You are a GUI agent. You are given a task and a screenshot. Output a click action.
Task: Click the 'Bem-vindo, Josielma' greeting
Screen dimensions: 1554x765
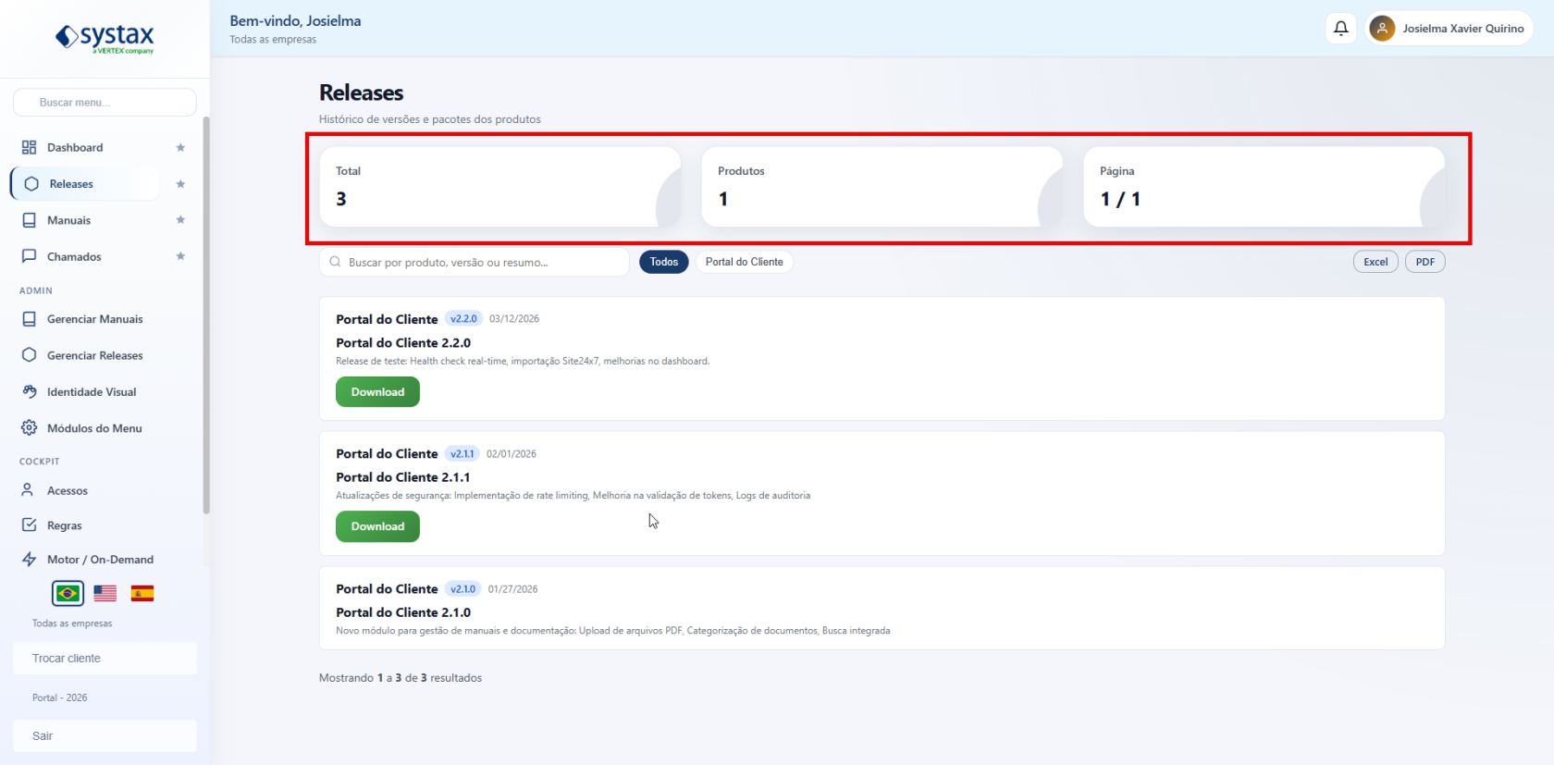(x=295, y=21)
